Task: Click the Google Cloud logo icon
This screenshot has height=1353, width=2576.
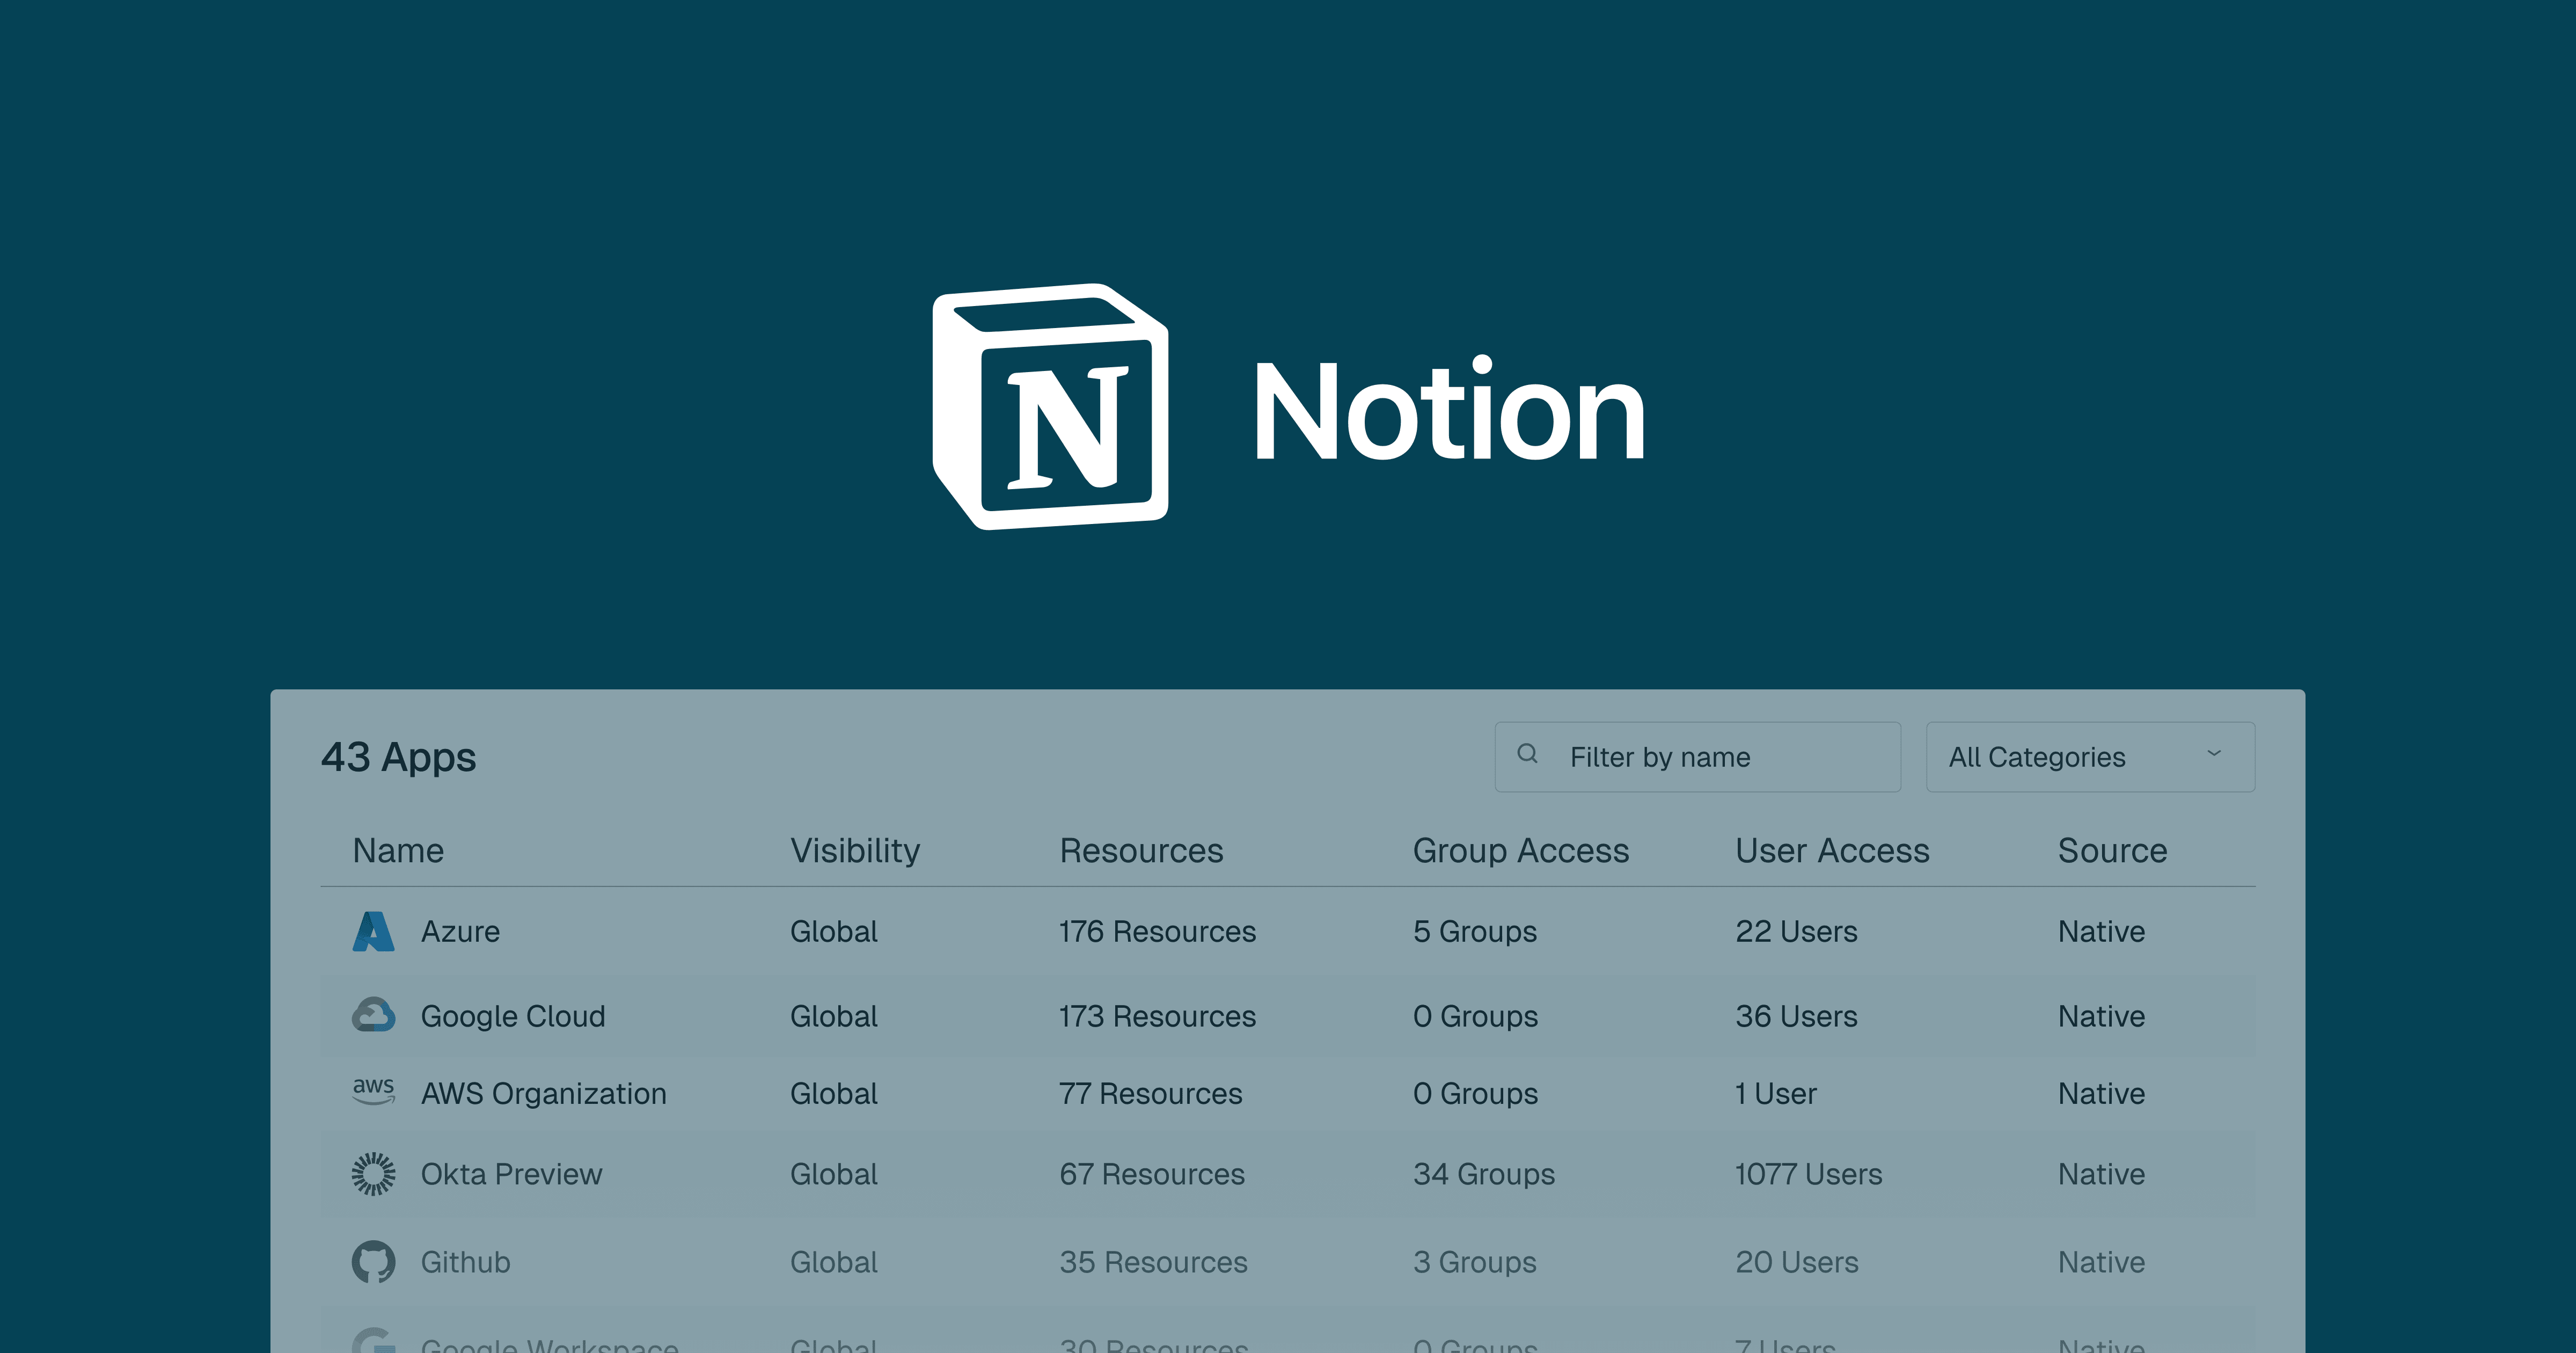Action: click(373, 1015)
